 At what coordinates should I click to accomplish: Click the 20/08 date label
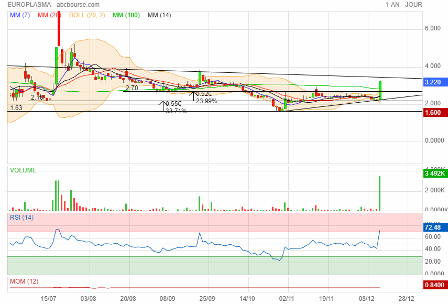(128, 299)
